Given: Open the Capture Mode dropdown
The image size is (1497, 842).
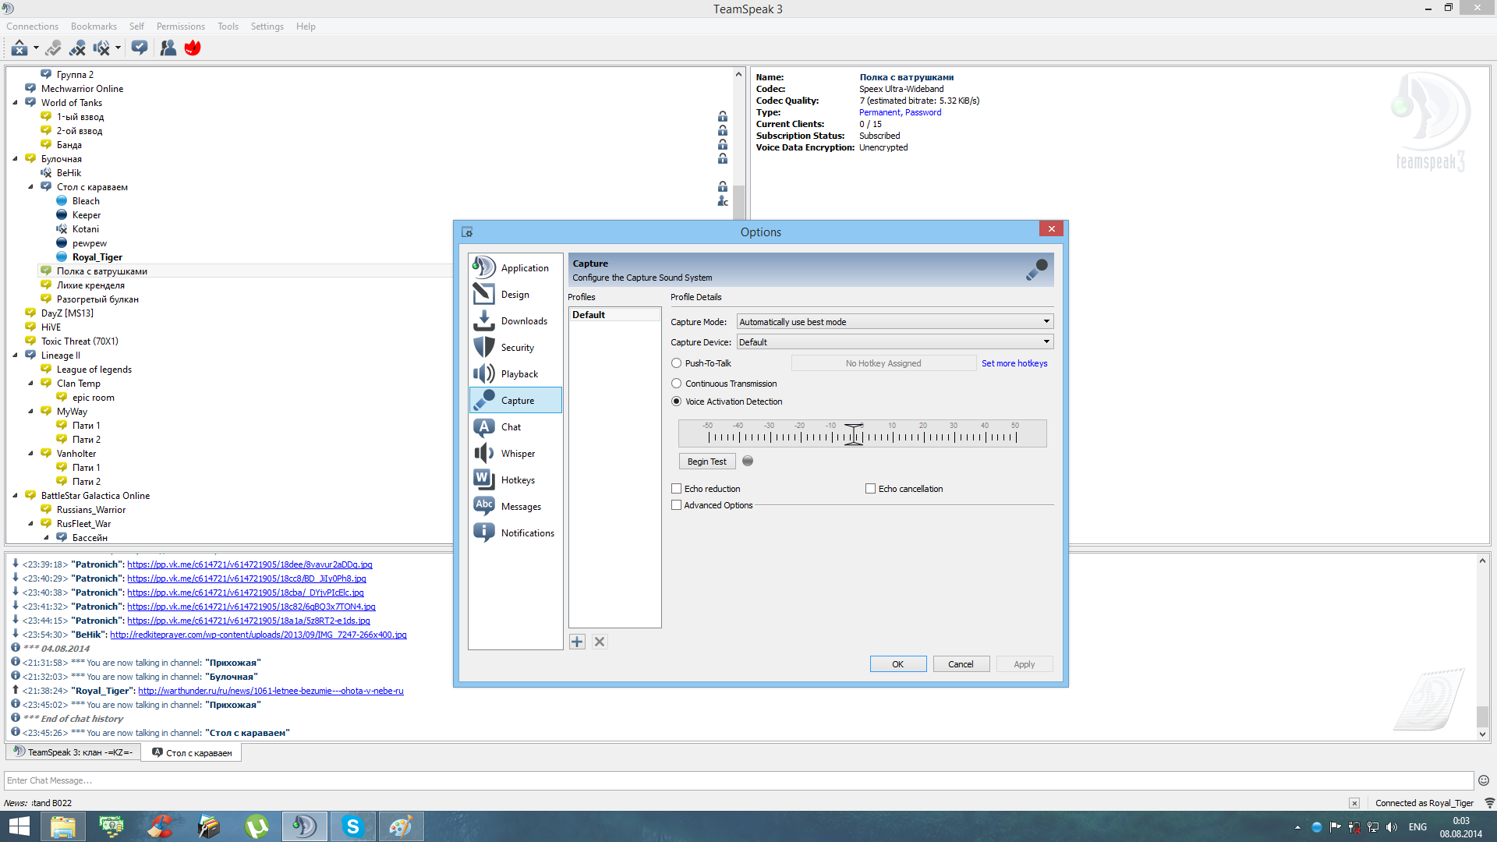Looking at the screenshot, I should (x=895, y=322).
